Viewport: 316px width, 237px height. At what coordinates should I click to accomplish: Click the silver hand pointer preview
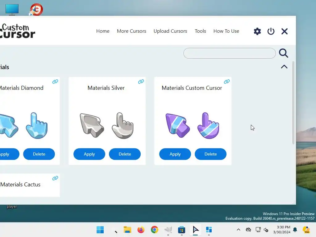pyautogui.click(x=123, y=125)
